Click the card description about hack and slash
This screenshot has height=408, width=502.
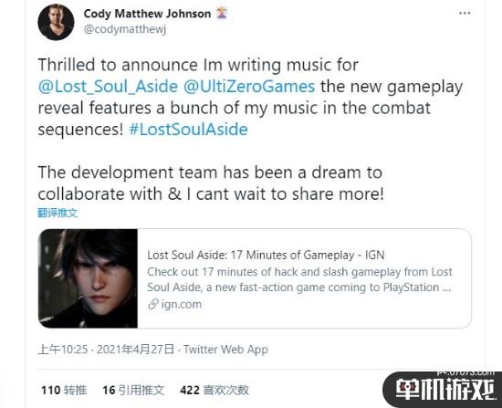(x=299, y=279)
